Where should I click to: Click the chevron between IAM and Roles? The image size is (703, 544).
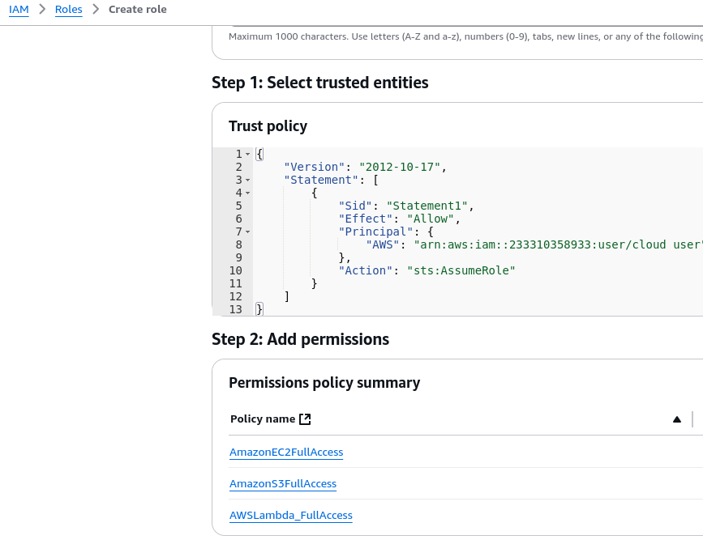tap(42, 10)
